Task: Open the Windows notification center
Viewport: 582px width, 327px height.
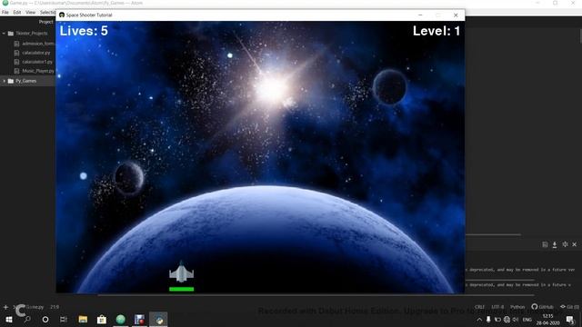Action: [570, 320]
